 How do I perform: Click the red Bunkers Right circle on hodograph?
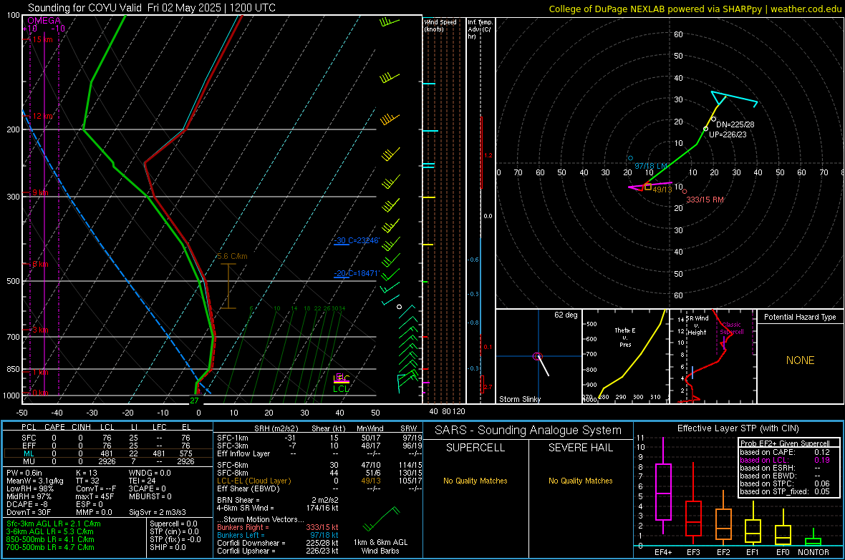(685, 191)
